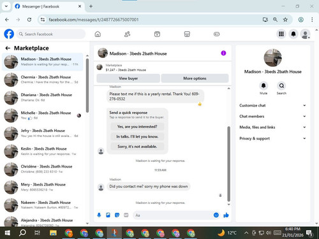Screen dimensions: 319x239
Task: Expand Privacy & support section
Action: pos(272,138)
